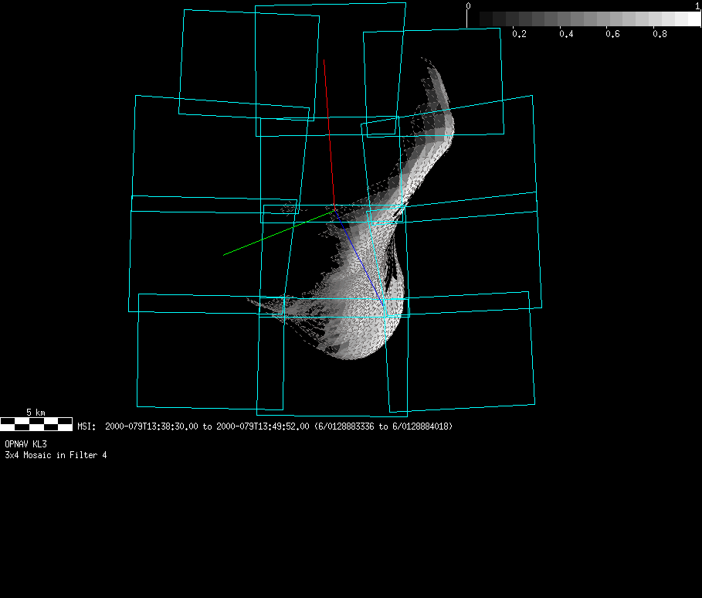Select the blue axis line on the asteroid
This screenshot has height=598, width=702.
click(x=361, y=258)
